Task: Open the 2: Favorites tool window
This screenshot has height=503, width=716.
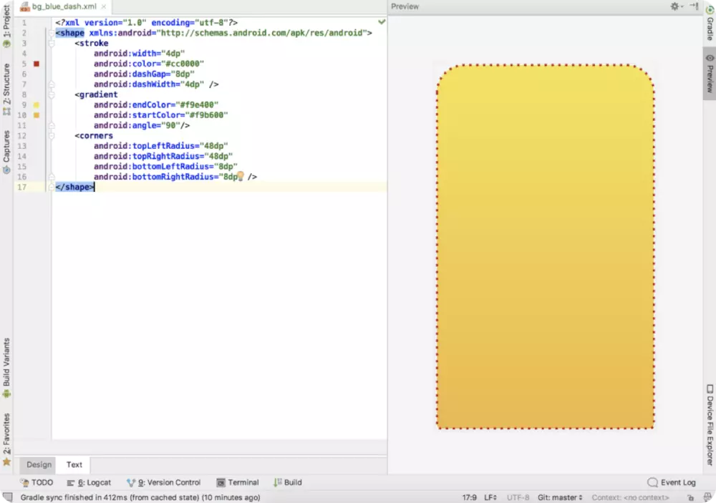Action: click(x=6, y=439)
